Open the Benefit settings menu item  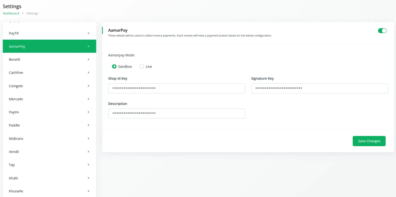49,59
